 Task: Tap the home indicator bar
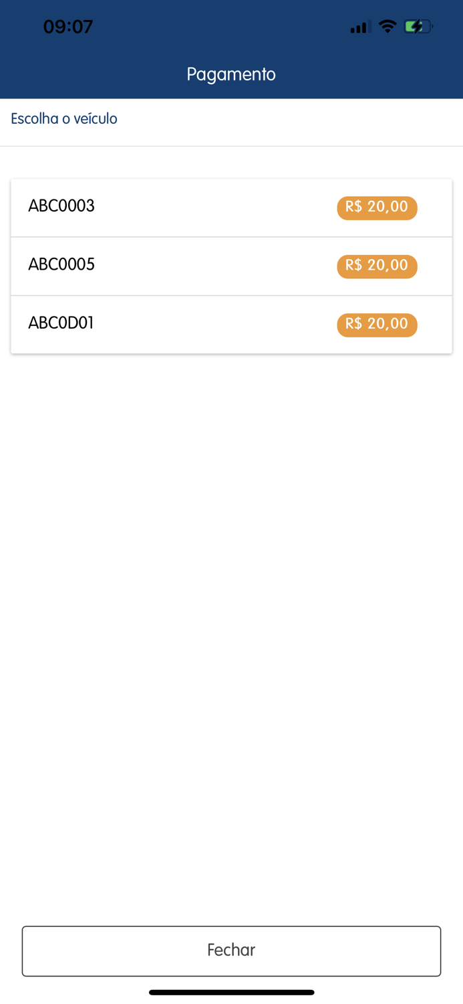[x=231, y=993]
